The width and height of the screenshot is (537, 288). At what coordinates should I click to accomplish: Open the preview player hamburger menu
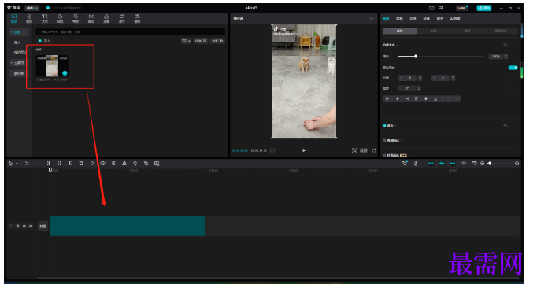372,18
